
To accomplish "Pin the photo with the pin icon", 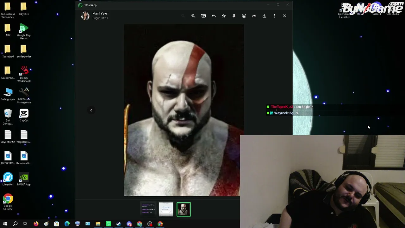I will (234, 16).
